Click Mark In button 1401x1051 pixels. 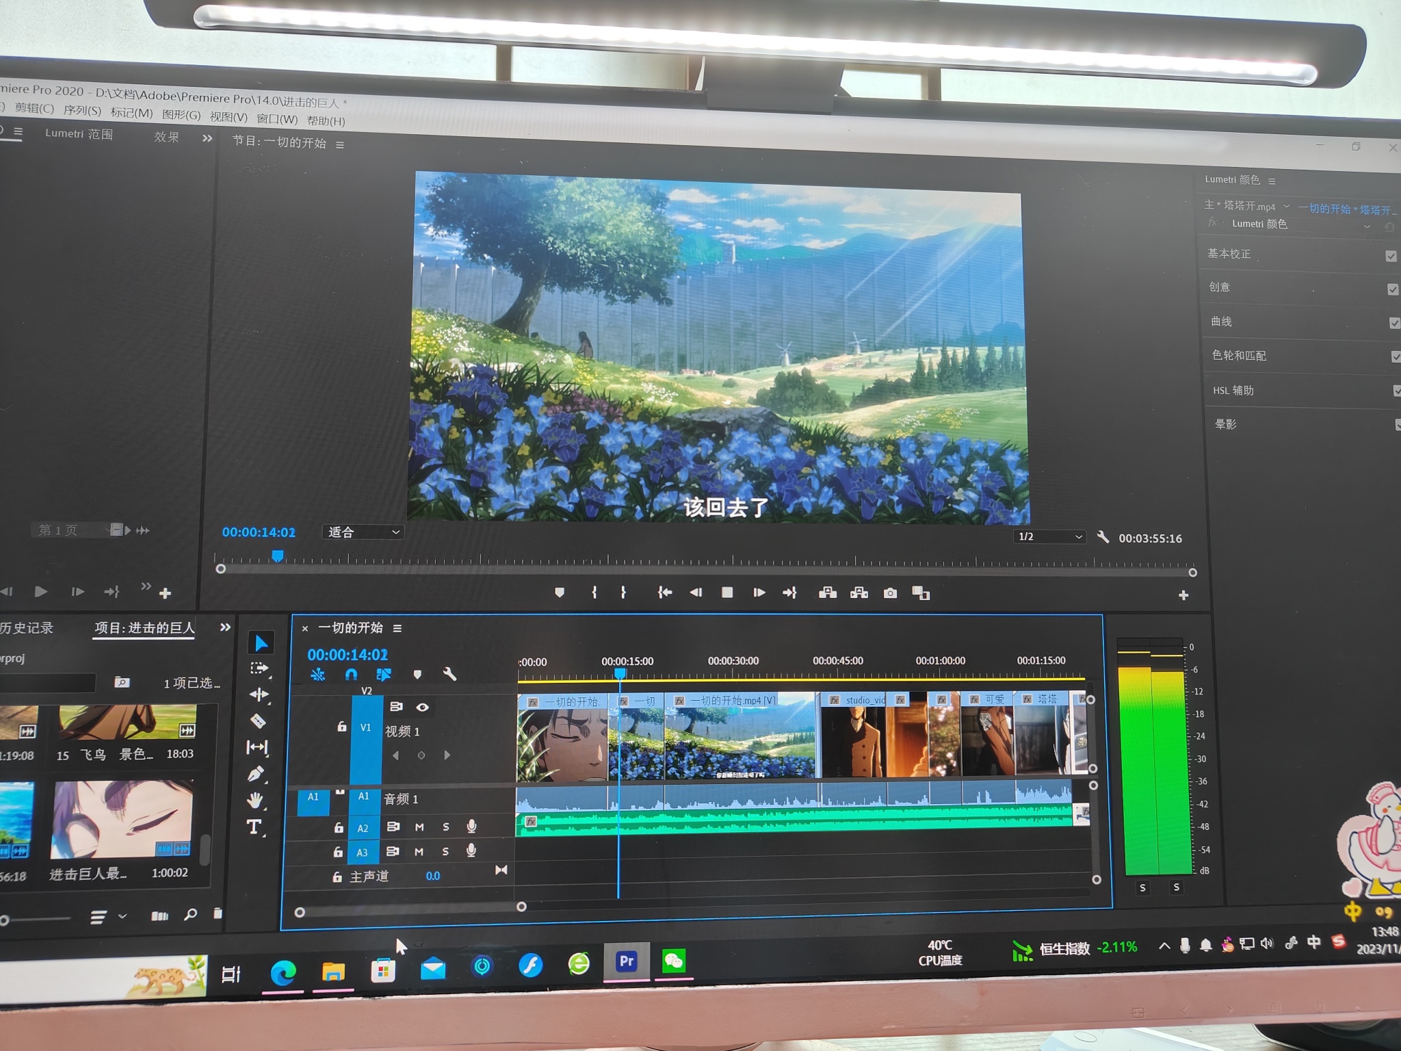[x=594, y=593]
